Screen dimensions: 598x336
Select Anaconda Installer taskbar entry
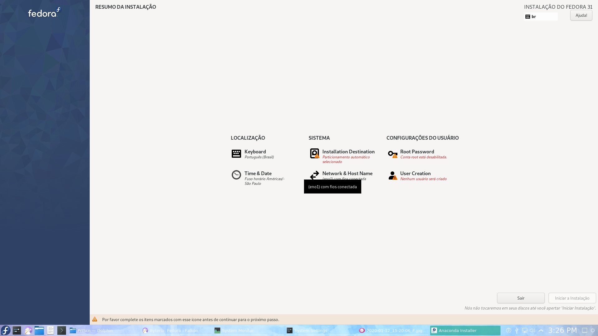(465, 330)
